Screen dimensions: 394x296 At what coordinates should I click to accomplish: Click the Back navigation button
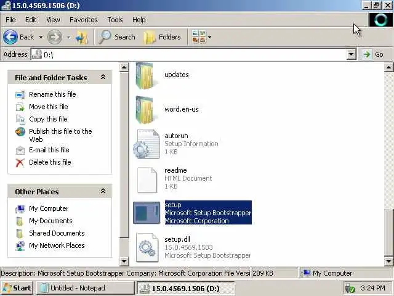(18, 37)
